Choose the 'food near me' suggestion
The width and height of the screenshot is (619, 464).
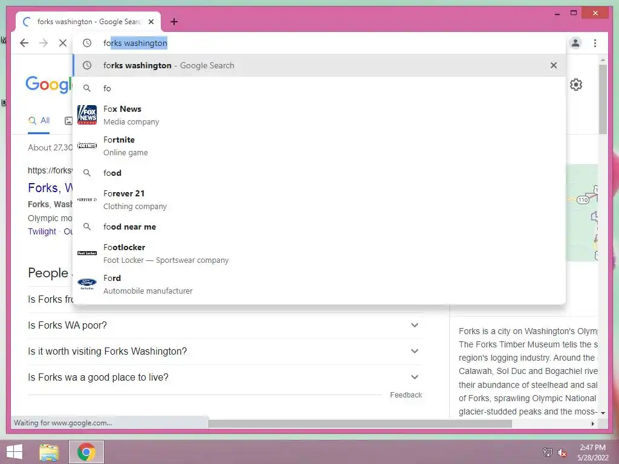point(319,227)
